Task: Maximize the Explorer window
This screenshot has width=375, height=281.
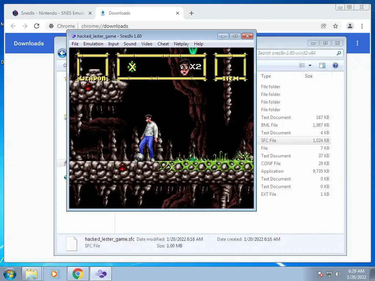Action: point(325,43)
